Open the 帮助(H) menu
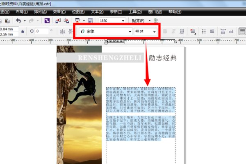 [175, 12]
